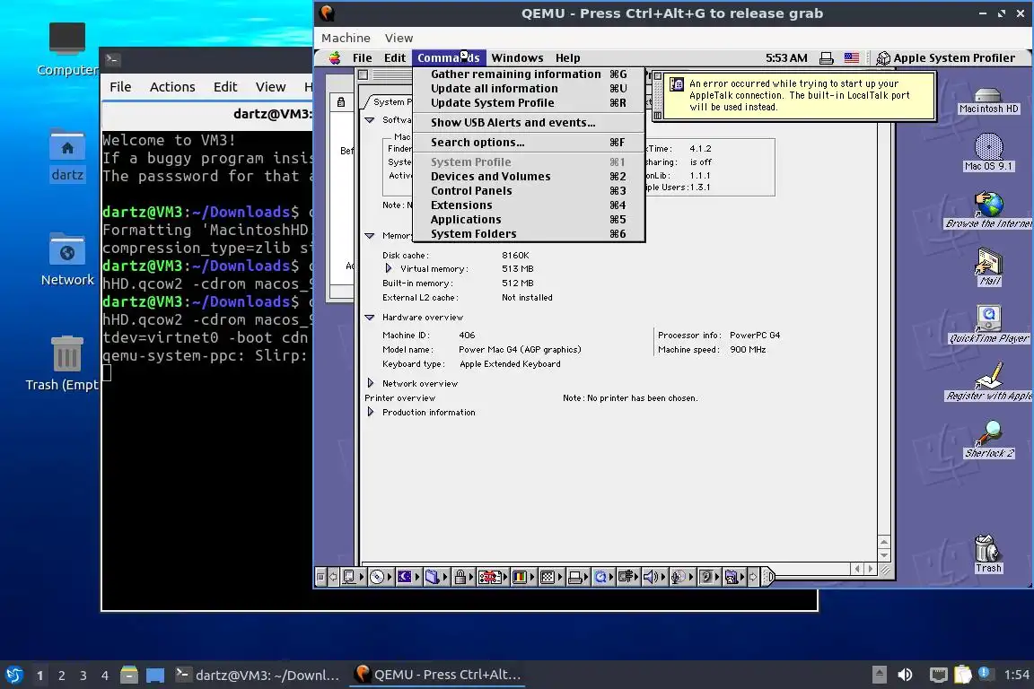Collapse the Software overview disclosure triangle
Image resolution: width=1034 pixels, height=689 pixels.
pos(369,120)
